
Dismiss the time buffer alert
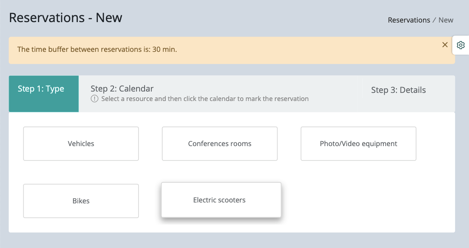pyautogui.click(x=445, y=45)
